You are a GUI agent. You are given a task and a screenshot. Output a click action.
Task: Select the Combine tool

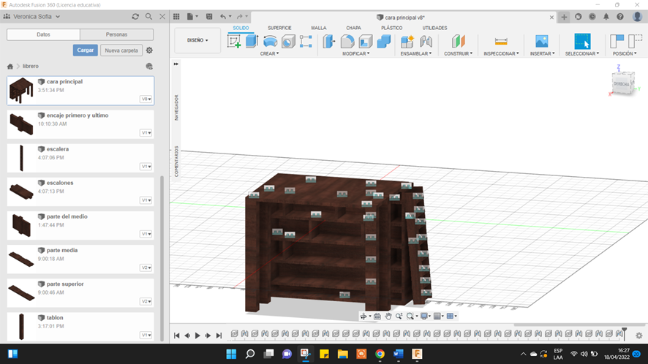point(383,42)
